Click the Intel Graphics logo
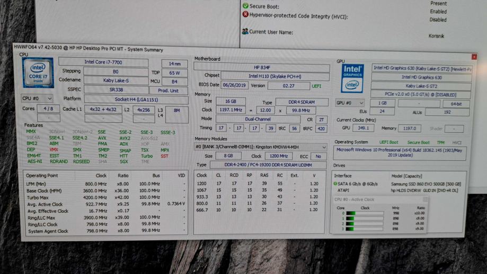The height and width of the screenshot is (274, 487). pos(352,78)
